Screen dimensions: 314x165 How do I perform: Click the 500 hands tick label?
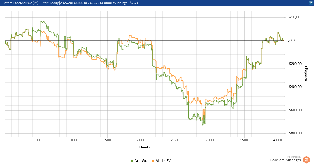[x=38, y=140]
